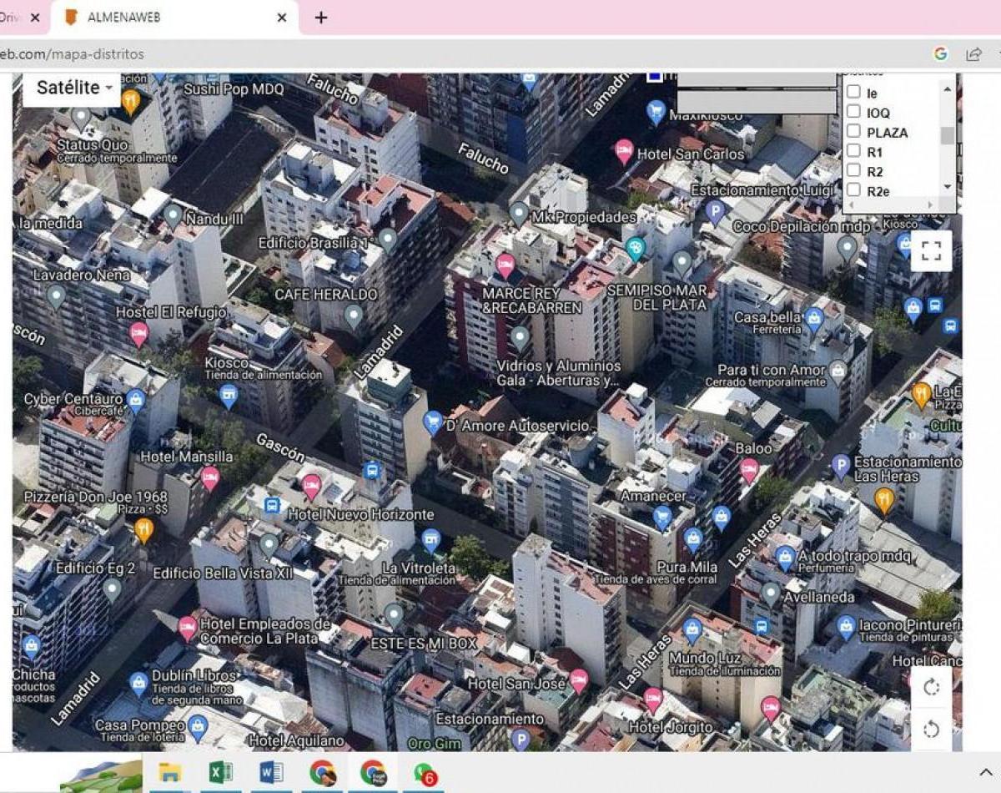Select the Status Quo map pin
Screen dimensions: 1001x793
click(81, 119)
